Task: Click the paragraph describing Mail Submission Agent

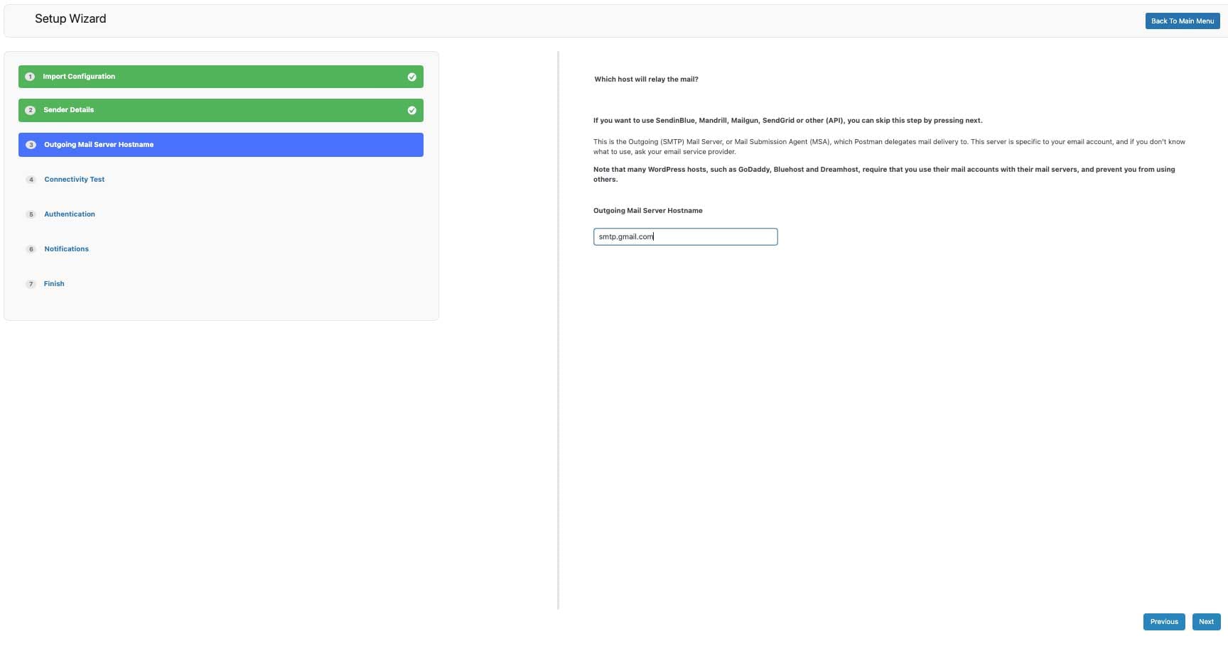Action: 889,147
